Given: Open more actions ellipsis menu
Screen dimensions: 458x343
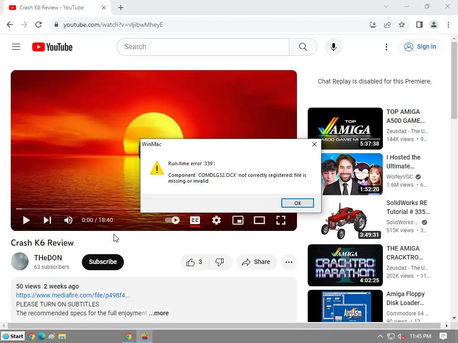Looking at the screenshot, I should [289, 262].
